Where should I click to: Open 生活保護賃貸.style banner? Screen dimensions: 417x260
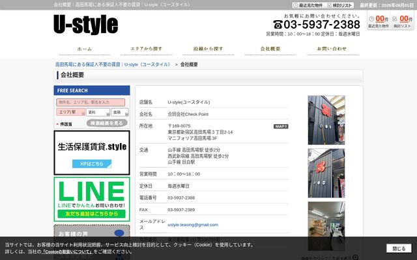tap(92, 153)
